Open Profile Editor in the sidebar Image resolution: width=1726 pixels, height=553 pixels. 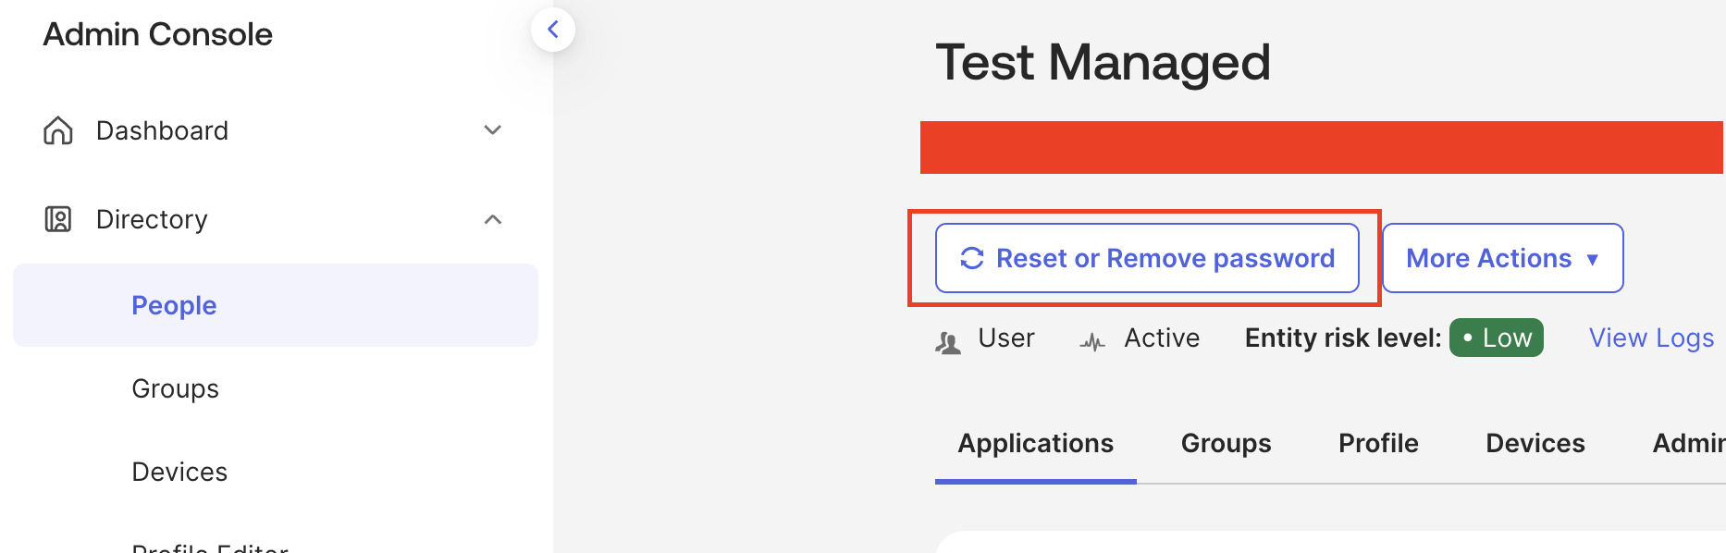(210, 546)
